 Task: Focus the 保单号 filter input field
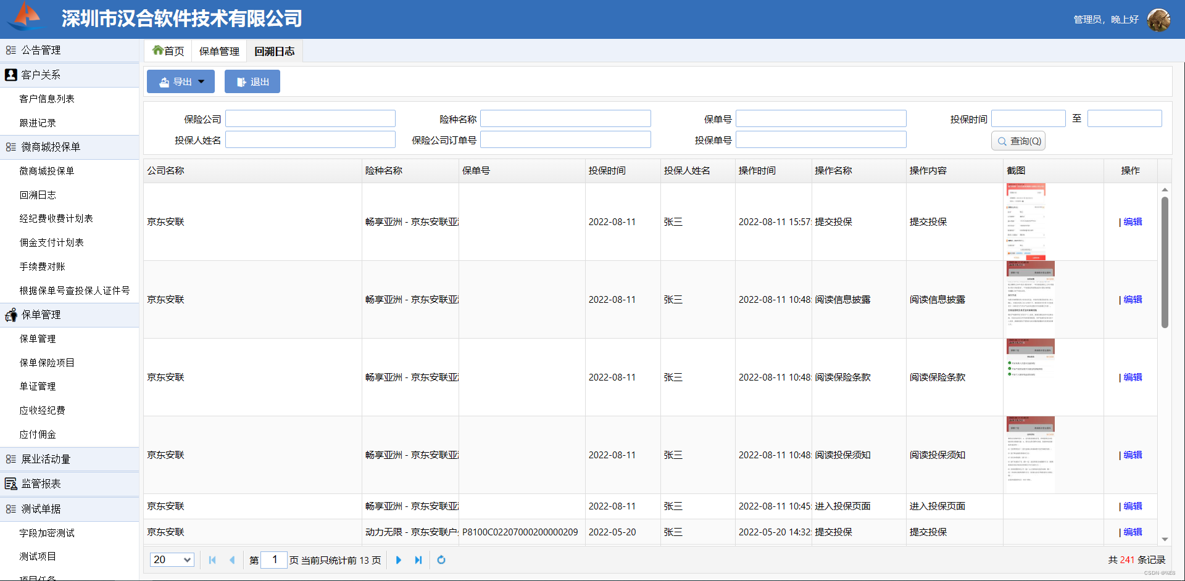(821, 118)
